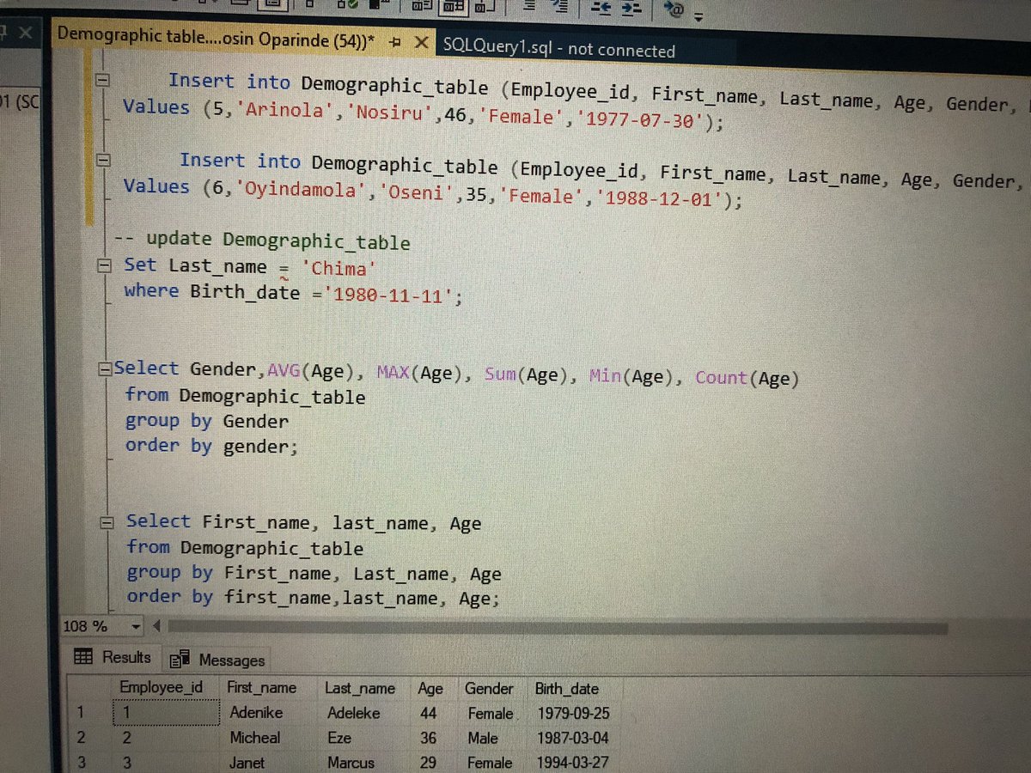Viewport: 1031px width, 773px height.
Task: Collapse the Select Gender query region
Action: 104,370
